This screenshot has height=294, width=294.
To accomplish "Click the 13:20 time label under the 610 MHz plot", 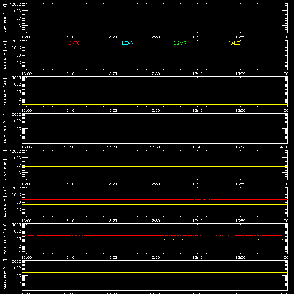I will tap(112, 111).
